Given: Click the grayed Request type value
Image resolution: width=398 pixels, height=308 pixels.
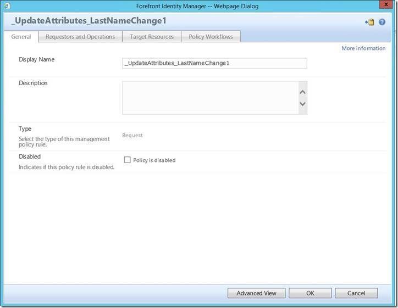Looking at the screenshot, I should 132,135.
